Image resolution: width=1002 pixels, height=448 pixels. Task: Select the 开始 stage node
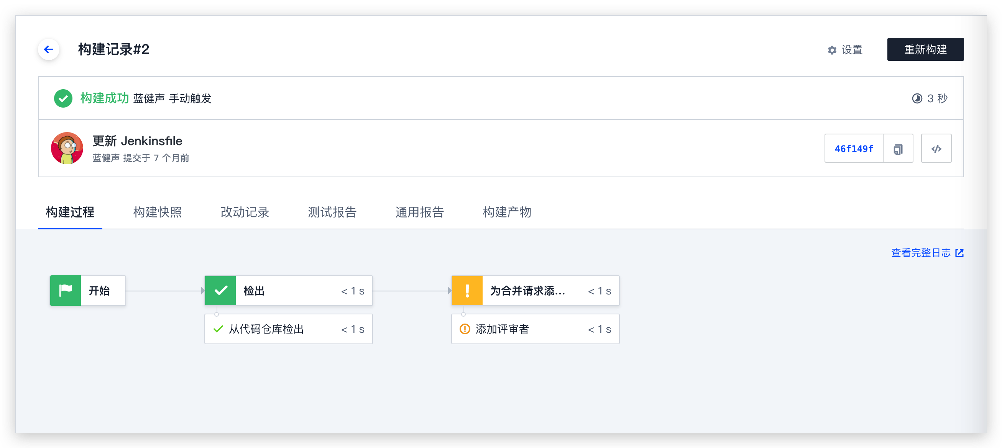(x=88, y=291)
